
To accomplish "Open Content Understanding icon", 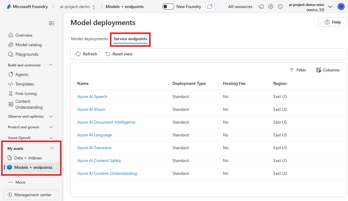I will [x=11, y=104].
